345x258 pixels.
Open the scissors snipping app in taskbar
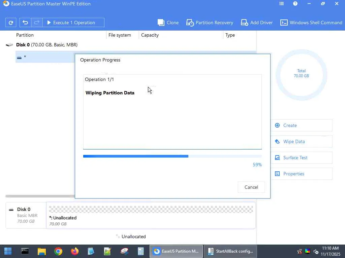[x=124, y=251]
